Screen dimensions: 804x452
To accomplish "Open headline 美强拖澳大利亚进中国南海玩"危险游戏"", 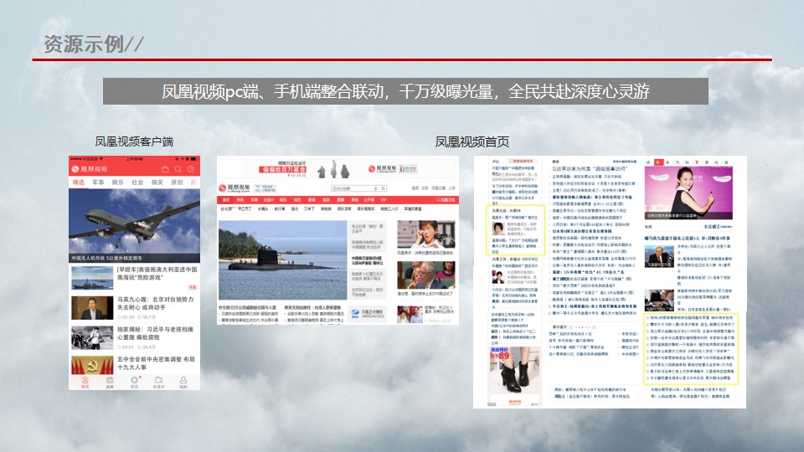I will coord(157,273).
